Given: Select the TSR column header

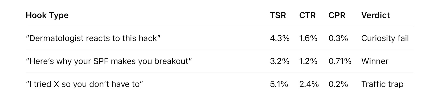Looking at the screenshot, I should point(278,15).
